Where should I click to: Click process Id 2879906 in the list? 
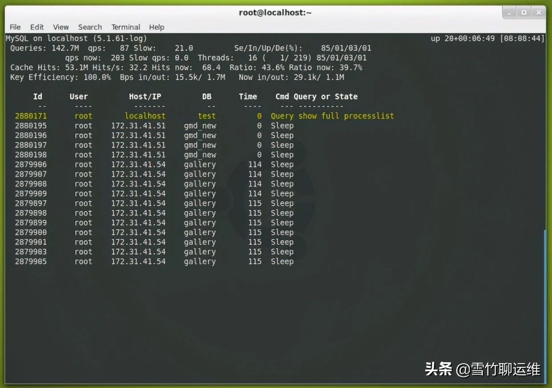pos(31,165)
